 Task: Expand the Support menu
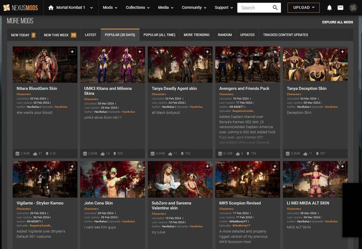pos(224,7)
